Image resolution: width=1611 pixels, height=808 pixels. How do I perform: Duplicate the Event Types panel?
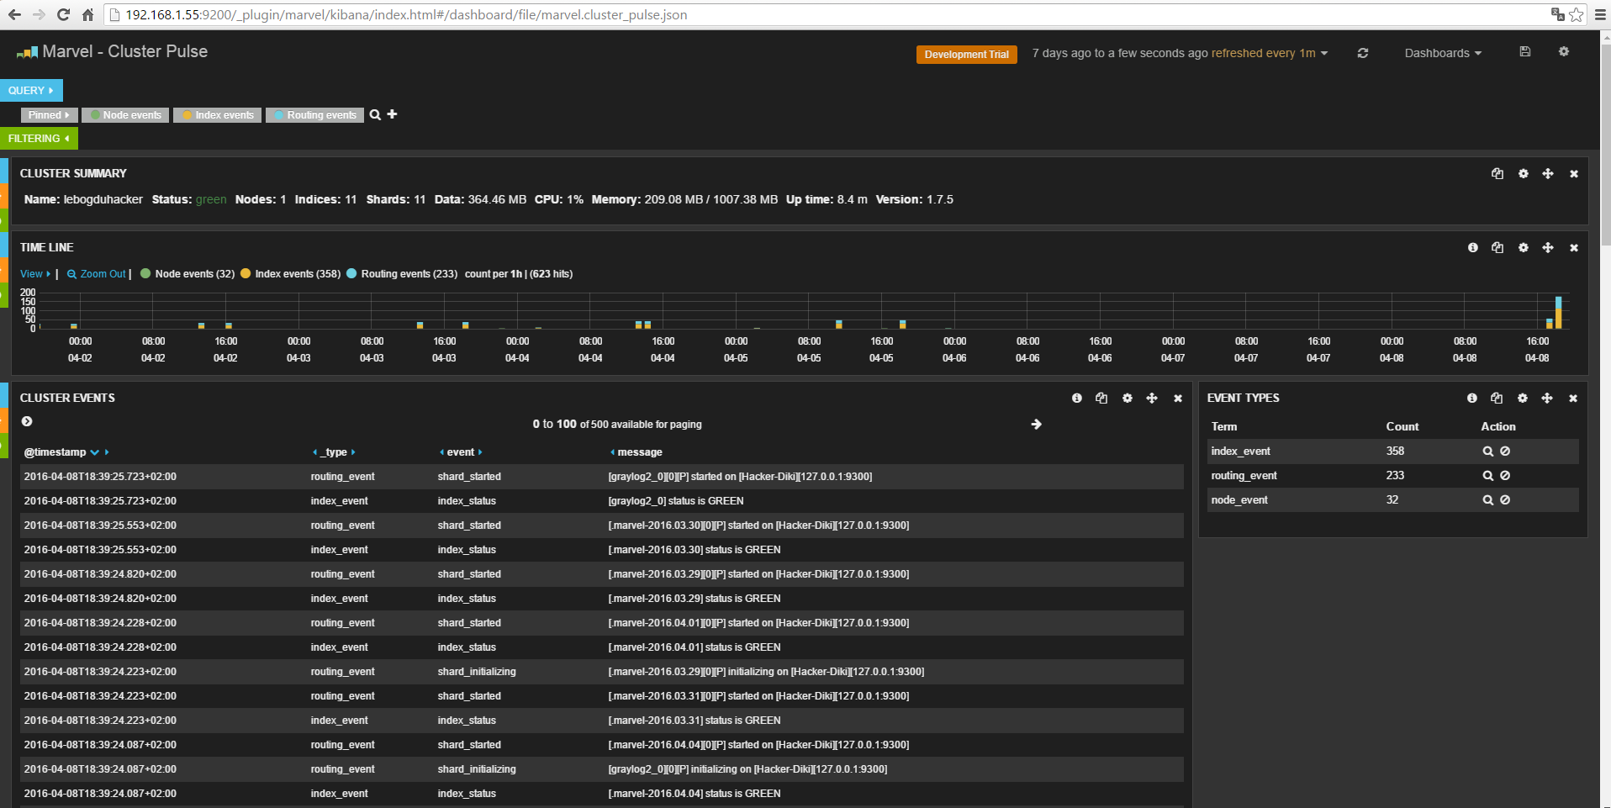[1497, 398]
